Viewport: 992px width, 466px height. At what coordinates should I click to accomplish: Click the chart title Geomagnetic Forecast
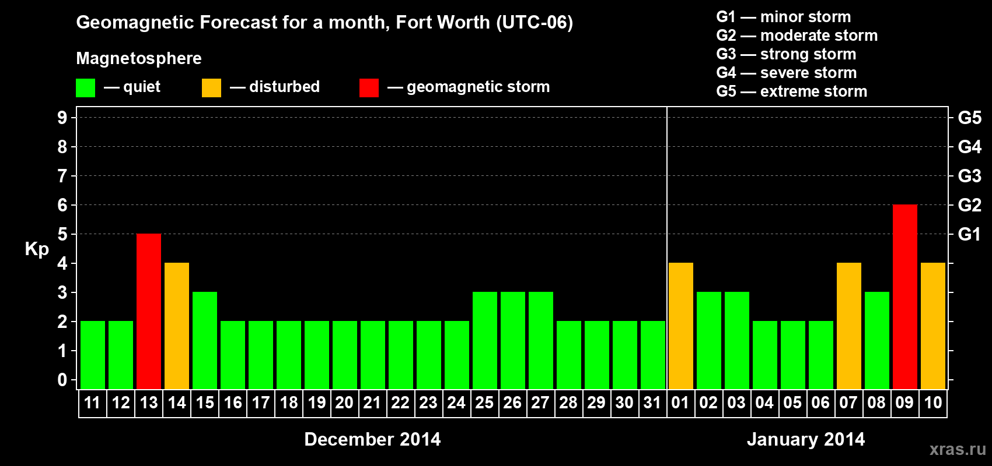(x=324, y=23)
